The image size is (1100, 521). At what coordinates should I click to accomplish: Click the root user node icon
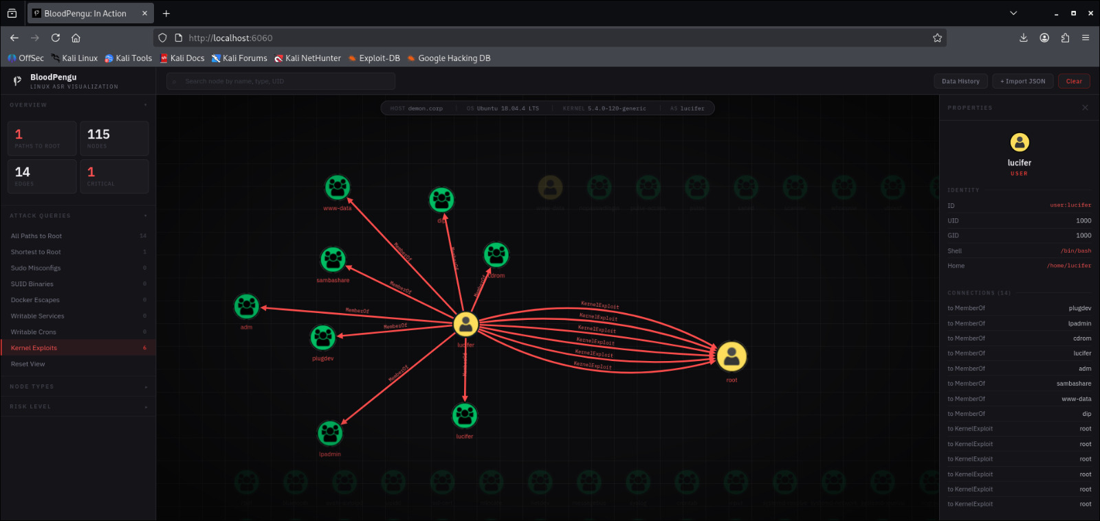coord(731,356)
